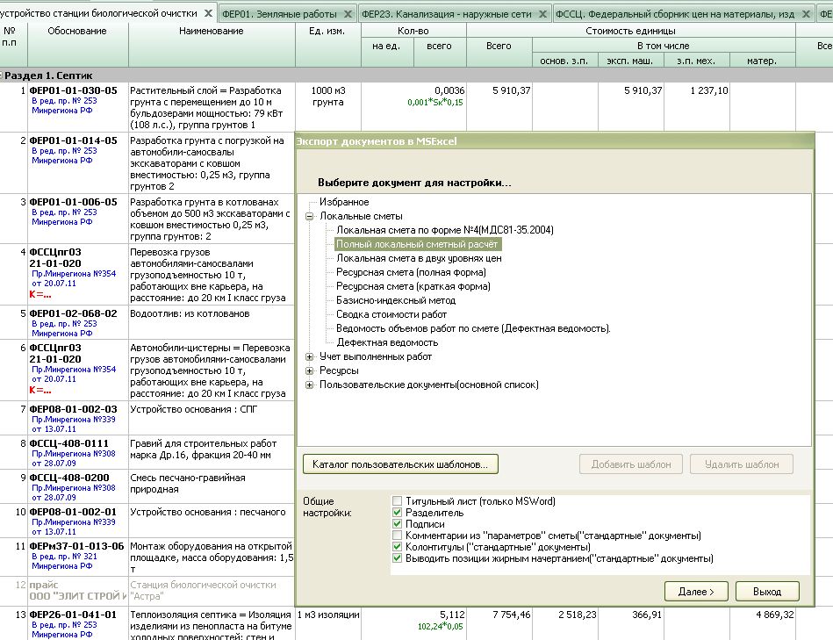The width and height of the screenshot is (833, 640).
Task: Collapse the Локальные сметы tree node
Action: (310, 216)
